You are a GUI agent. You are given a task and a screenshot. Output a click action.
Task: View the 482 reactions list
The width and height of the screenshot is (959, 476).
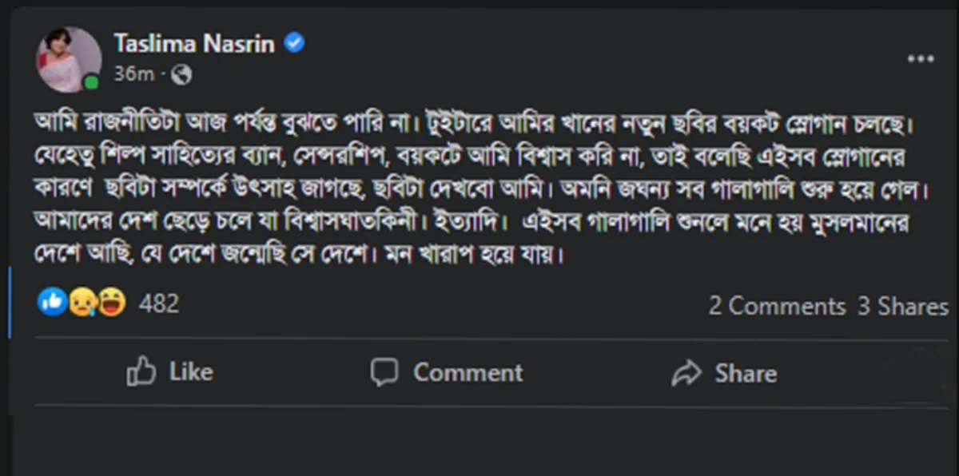159,303
